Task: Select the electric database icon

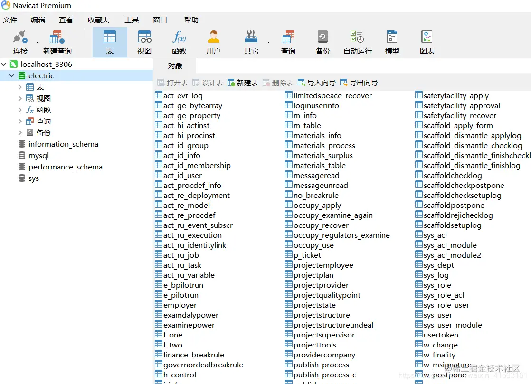Action: (22, 75)
